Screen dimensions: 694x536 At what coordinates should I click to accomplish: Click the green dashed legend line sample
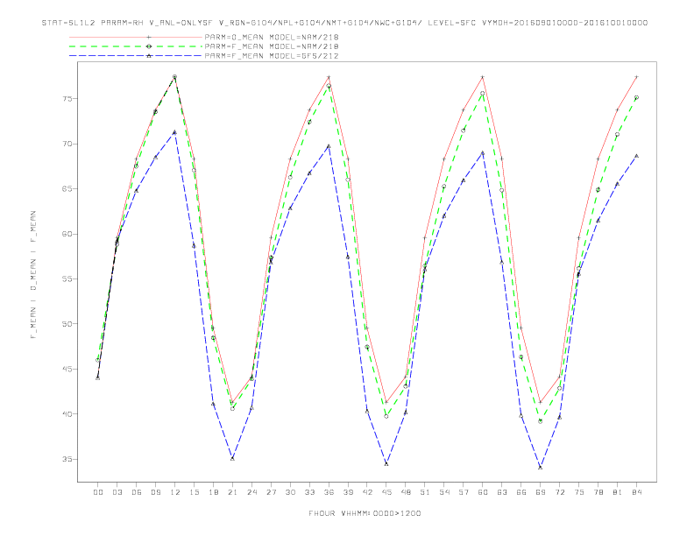[136, 46]
